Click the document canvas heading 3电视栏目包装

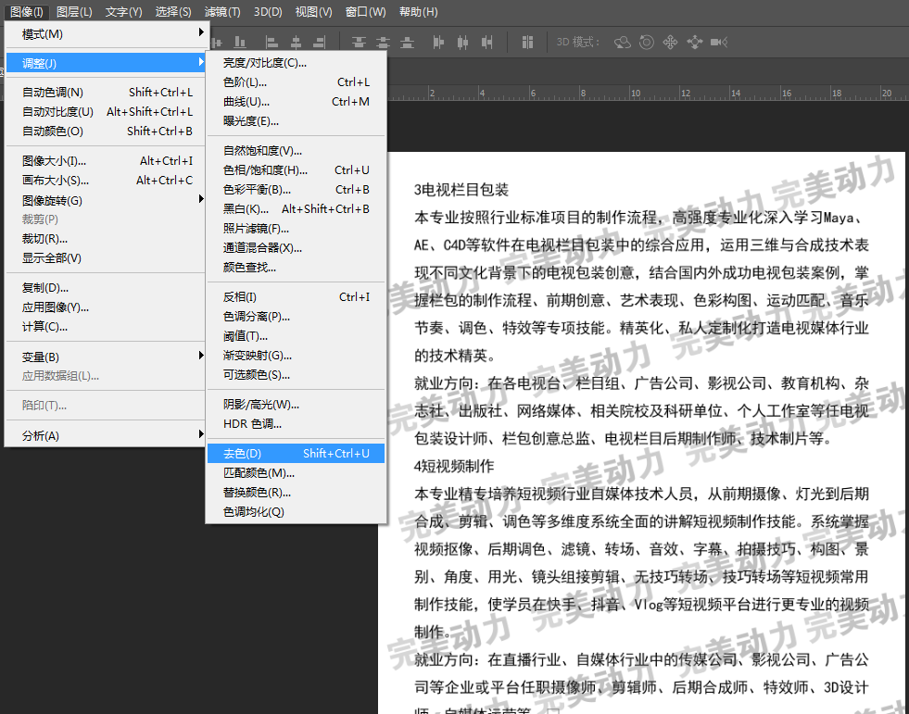coord(461,190)
